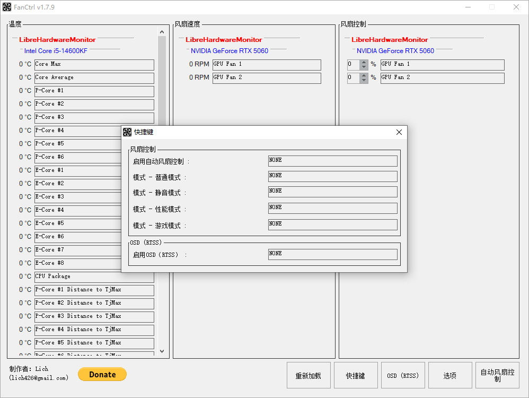Click the GPU Fan 1 speed name field
This screenshot has height=398, width=529.
[267, 65]
